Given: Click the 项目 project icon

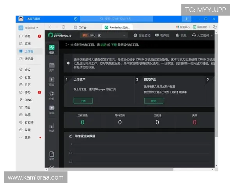Looking at the screenshot, I should tap(21, 108).
